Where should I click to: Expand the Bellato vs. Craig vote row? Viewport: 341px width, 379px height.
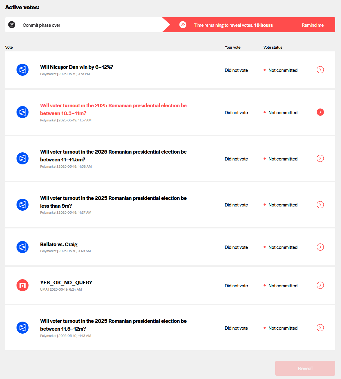point(320,247)
